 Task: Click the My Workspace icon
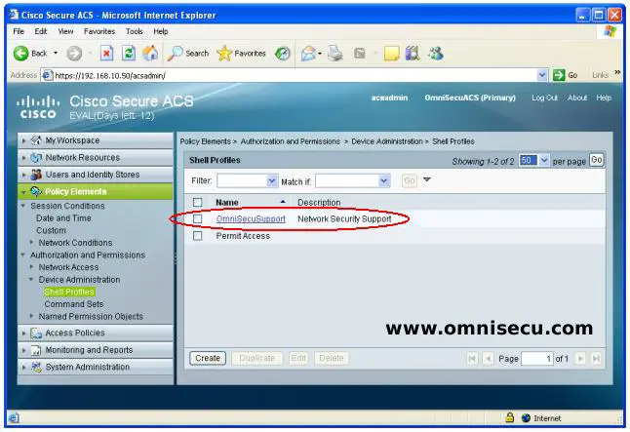coord(36,140)
